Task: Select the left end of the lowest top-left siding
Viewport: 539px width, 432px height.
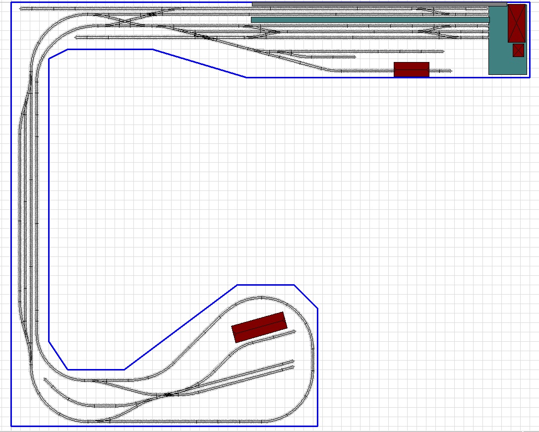Action: [76, 37]
